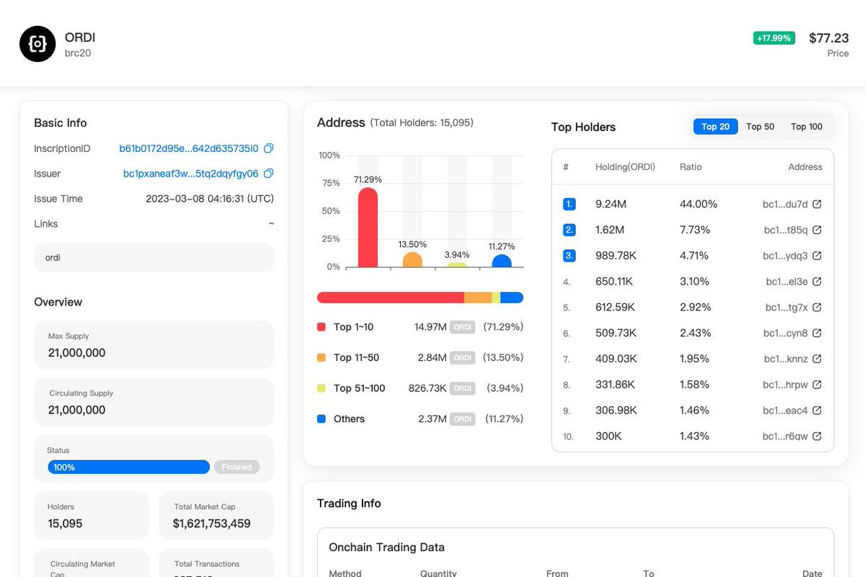This screenshot has width=865, height=577.
Task: Click the 9.24M holding cell
Action: 611,204
